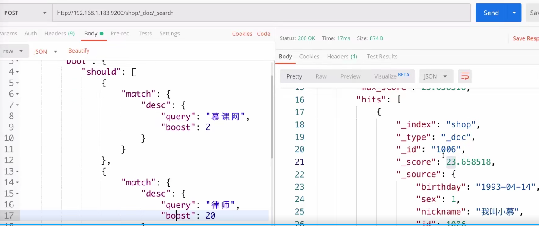Open the raw body type dropdown
Image resolution: width=539 pixels, height=226 pixels.
[14, 51]
